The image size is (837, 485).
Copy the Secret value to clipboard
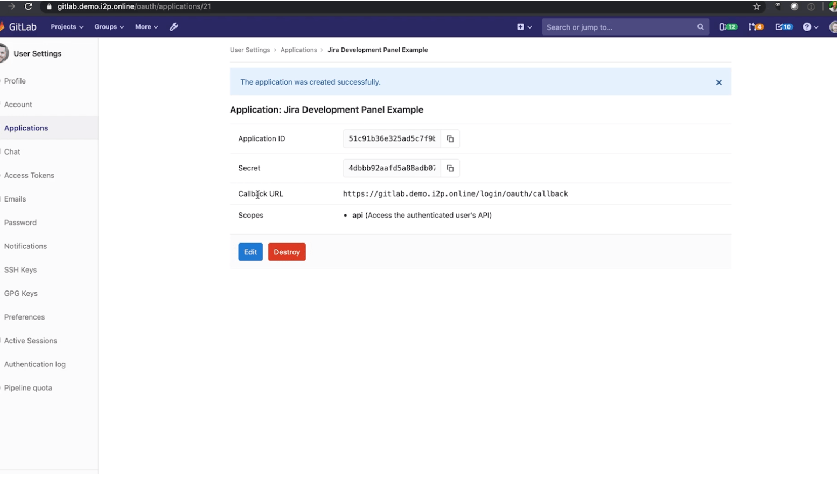[450, 168]
